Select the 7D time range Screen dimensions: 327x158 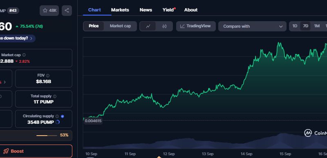click(305, 26)
